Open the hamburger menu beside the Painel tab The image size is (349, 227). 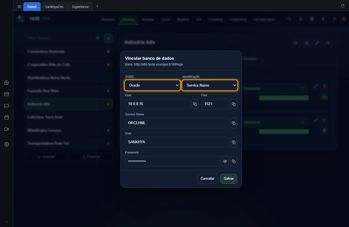(19, 7)
